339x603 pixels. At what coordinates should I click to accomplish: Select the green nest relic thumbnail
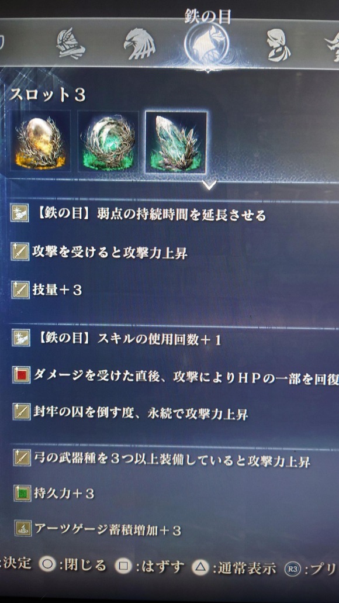tap(108, 141)
